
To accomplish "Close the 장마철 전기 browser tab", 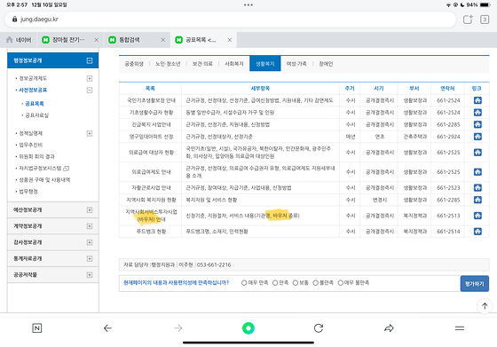I will click(x=97, y=40).
